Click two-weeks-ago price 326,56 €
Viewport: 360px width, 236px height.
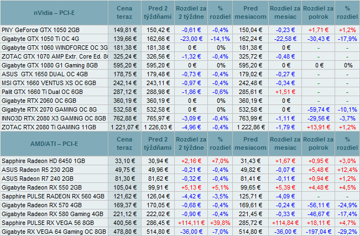tap(158, 56)
